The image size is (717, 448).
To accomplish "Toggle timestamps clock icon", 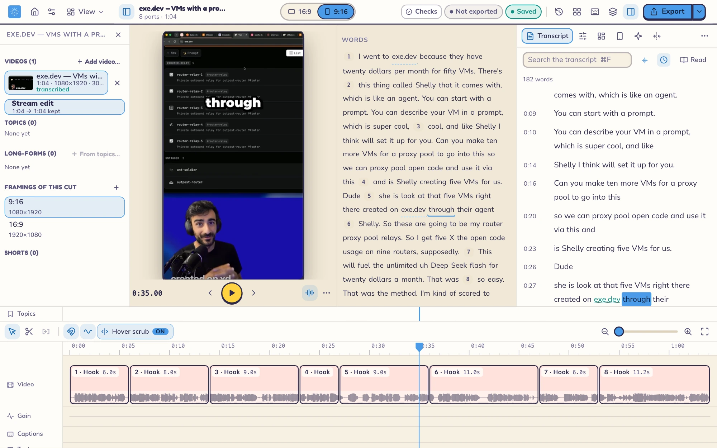I will click(664, 60).
